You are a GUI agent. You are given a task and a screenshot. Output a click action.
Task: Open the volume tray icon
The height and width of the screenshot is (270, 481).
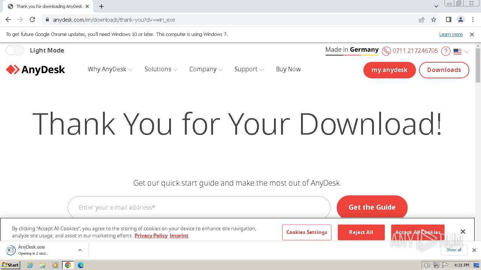(427, 265)
